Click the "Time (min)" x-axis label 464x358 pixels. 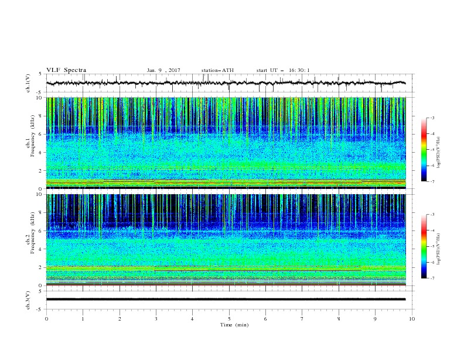[x=234, y=325]
